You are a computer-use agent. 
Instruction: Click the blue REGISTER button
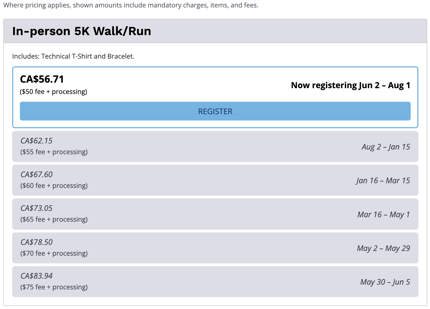tap(215, 111)
